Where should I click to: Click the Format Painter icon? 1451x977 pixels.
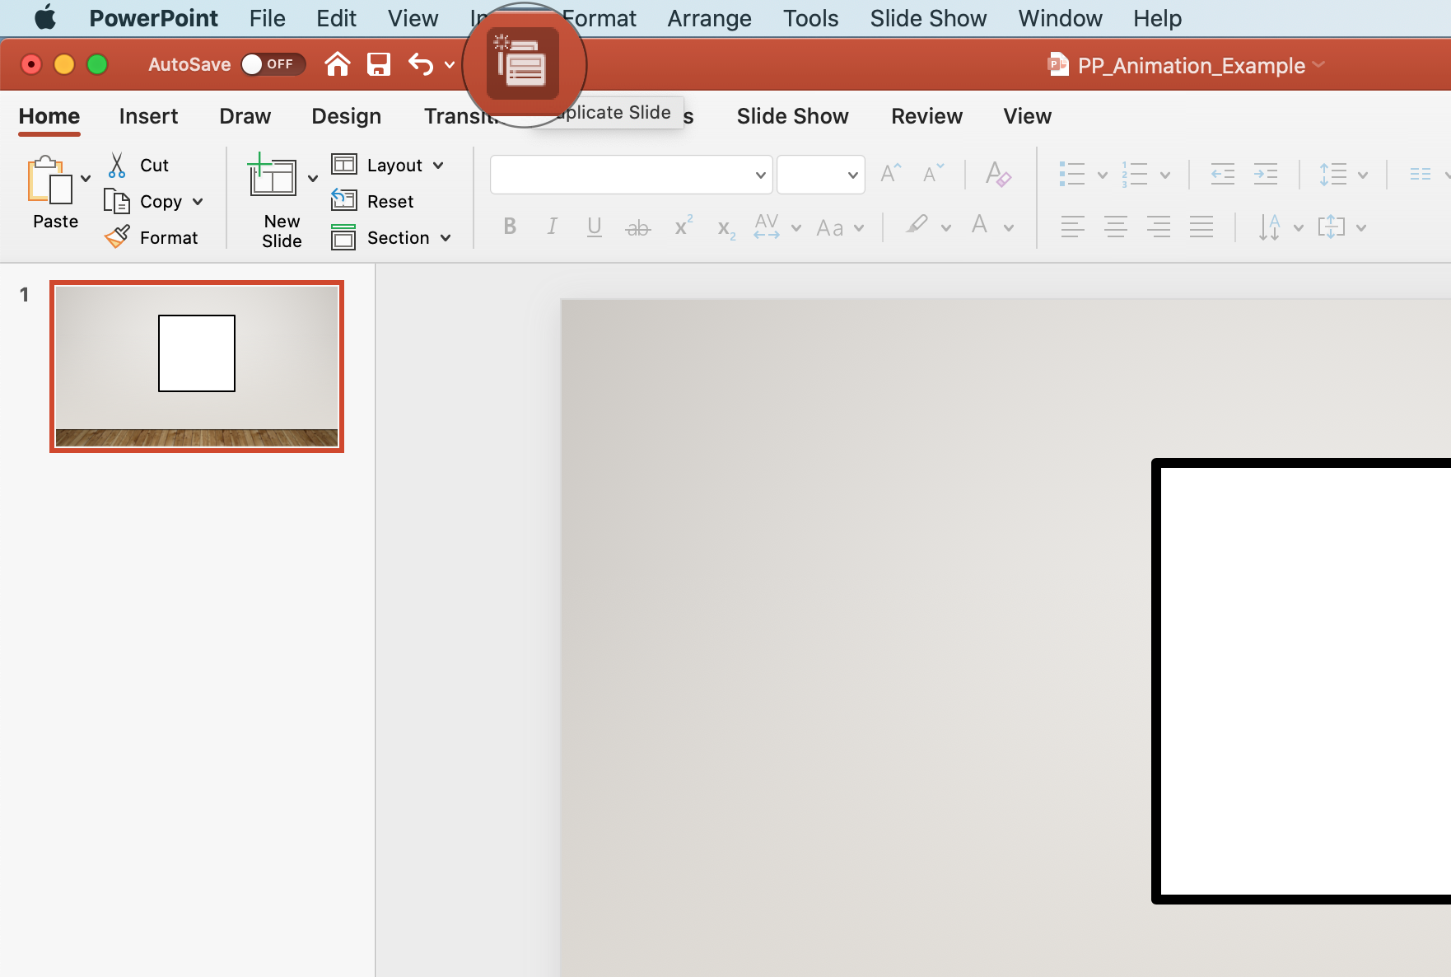click(118, 237)
